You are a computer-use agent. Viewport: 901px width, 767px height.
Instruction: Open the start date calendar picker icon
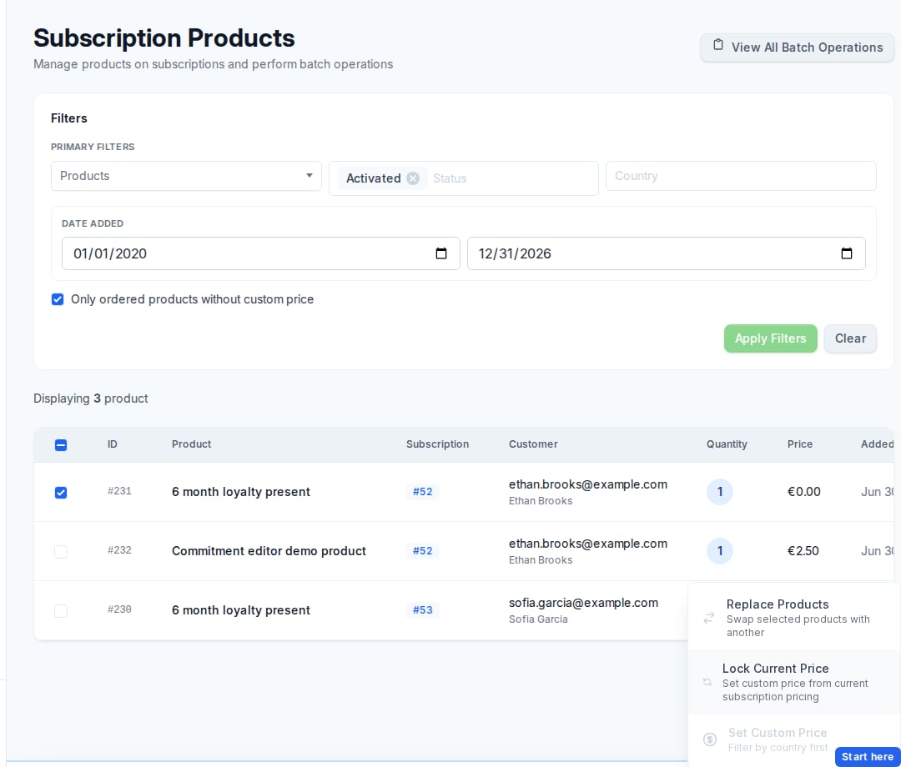pyautogui.click(x=440, y=253)
